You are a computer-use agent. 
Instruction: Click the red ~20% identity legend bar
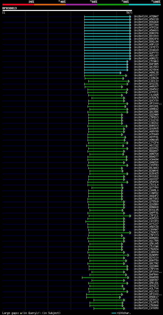18,4
